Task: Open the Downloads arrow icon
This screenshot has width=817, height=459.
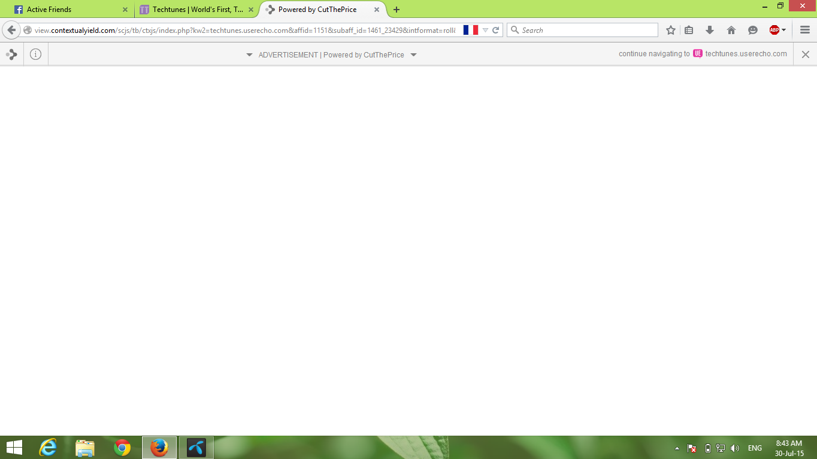Action: 710,30
